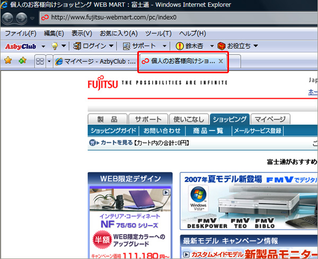The image size is (318, 259).
Task: Click the purple laptop WEB限定デザイン image
Action: click(130, 200)
